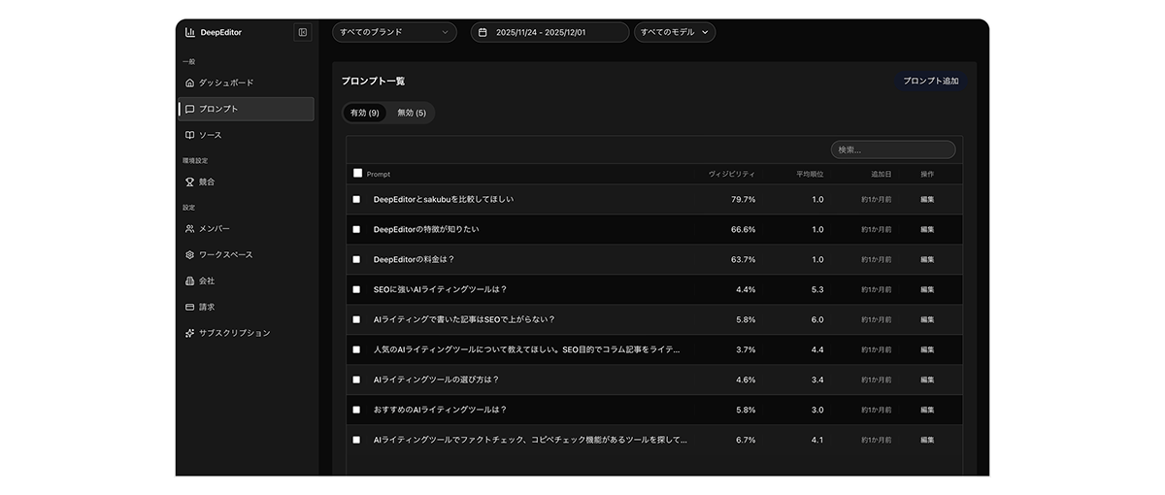Click the 6.7% visibility value
This screenshot has width=1165, height=495.
[746, 440]
